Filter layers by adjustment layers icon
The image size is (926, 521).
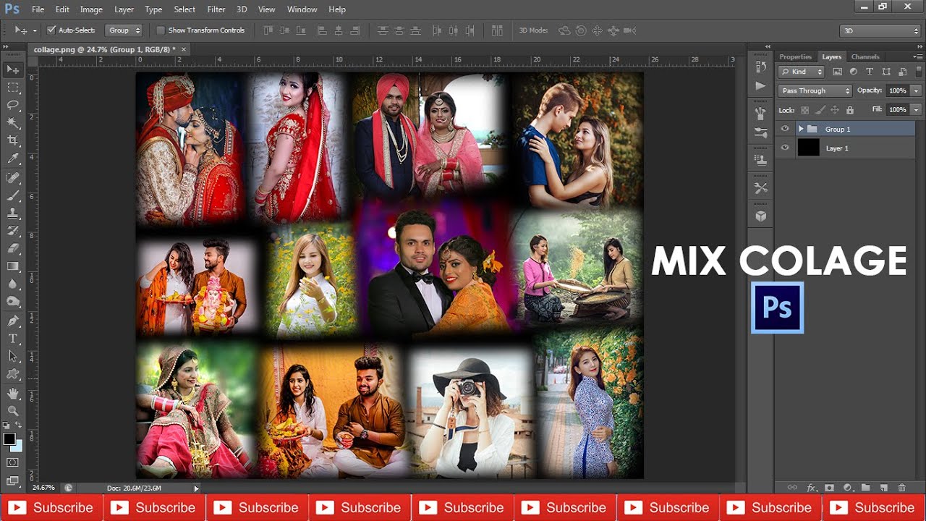[x=854, y=72]
